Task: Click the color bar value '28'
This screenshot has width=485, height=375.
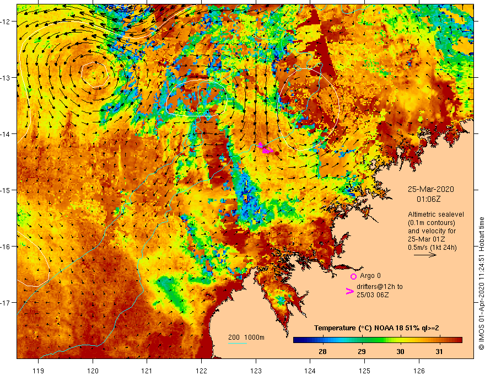Action: [322, 351]
